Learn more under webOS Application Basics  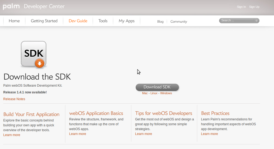78,134
